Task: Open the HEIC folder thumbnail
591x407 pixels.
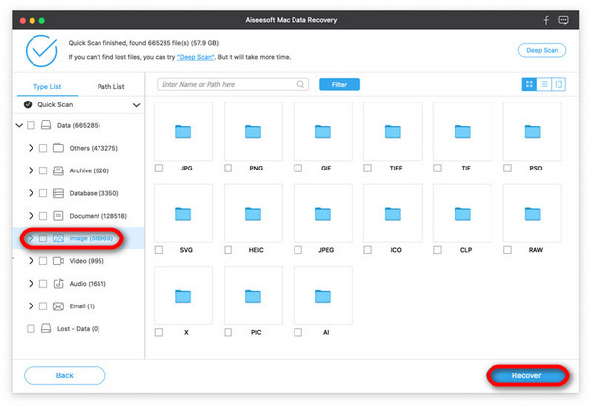Action: pos(253,214)
